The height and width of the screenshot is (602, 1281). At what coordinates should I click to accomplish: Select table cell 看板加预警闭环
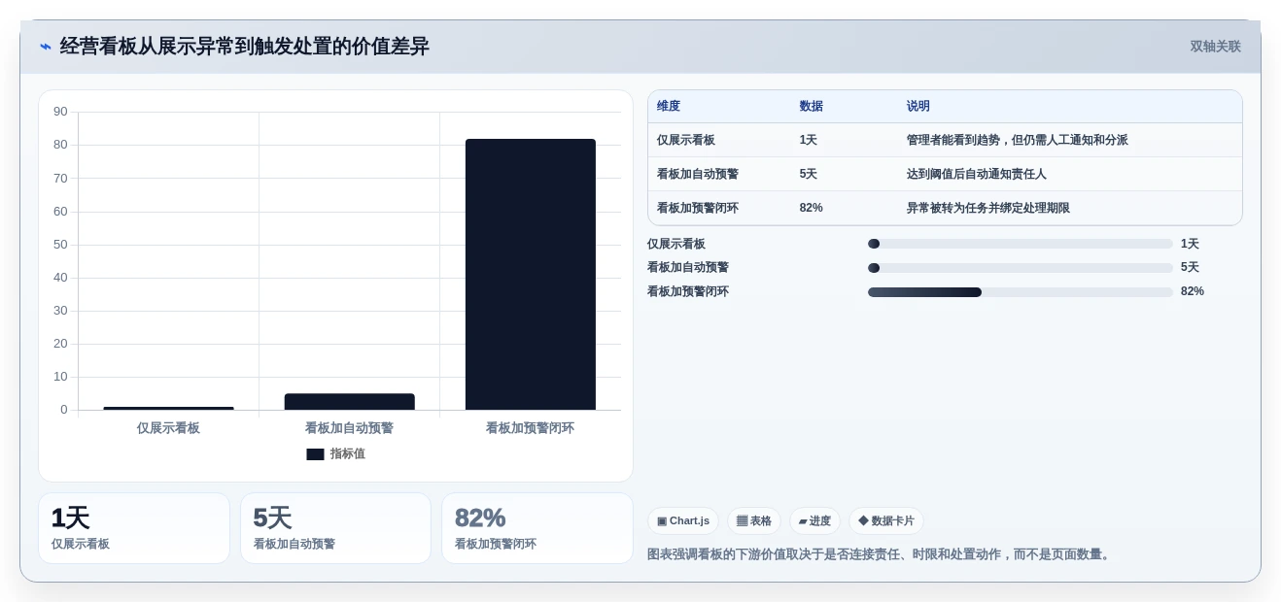click(x=698, y=208)
